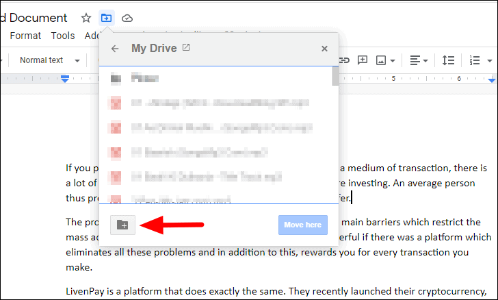The image size is (498, 300).
Task: Open the Tools menu
Action: (63, 36)
